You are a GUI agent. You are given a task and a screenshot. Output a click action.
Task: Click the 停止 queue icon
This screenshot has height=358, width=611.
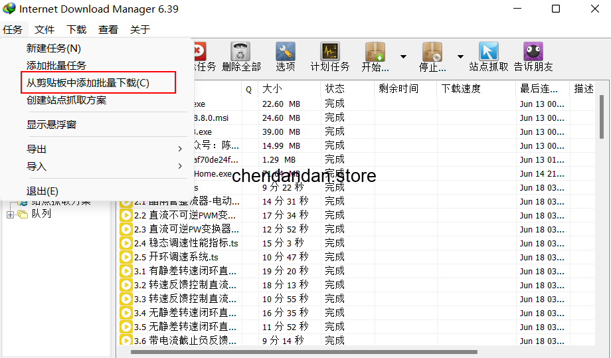[x=432, y=51]
